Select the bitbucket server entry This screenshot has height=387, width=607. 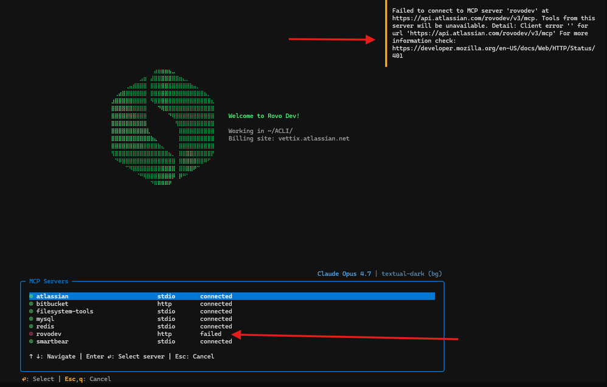pyautogui.click(x=232, y=304)
